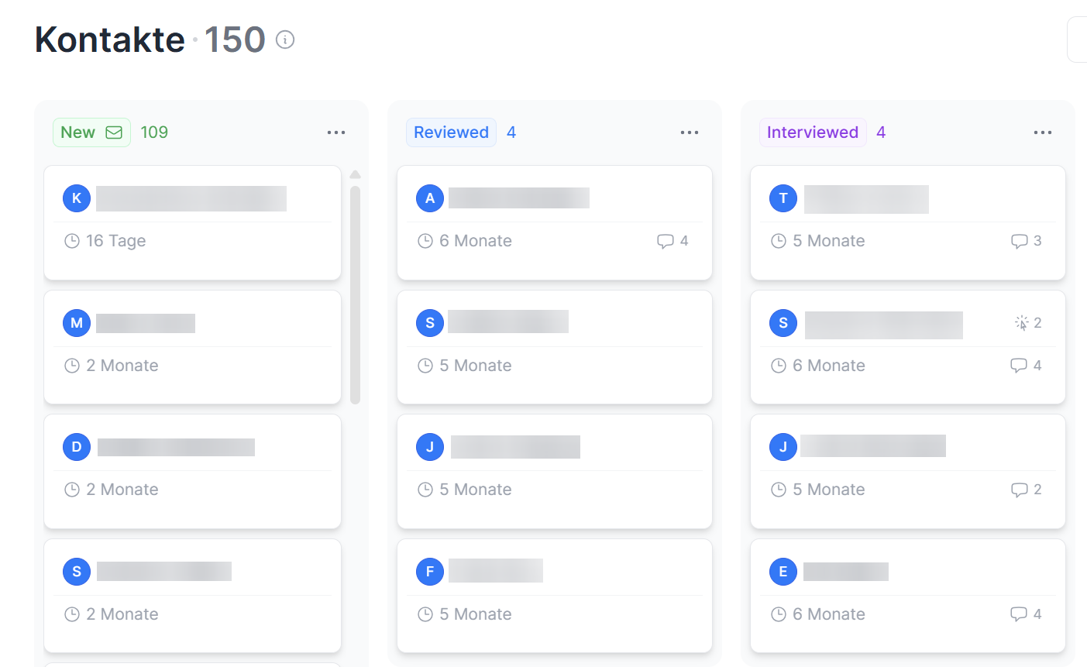Click the comment icon on Interviewed J card
Image resolution: width=1087 pixels, height=667 pixels.
1019,490
